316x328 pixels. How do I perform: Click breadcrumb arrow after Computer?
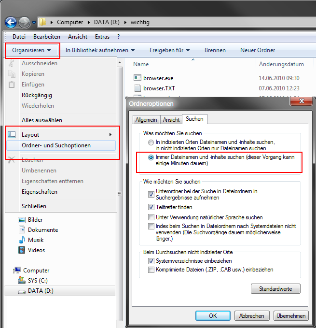89,22
